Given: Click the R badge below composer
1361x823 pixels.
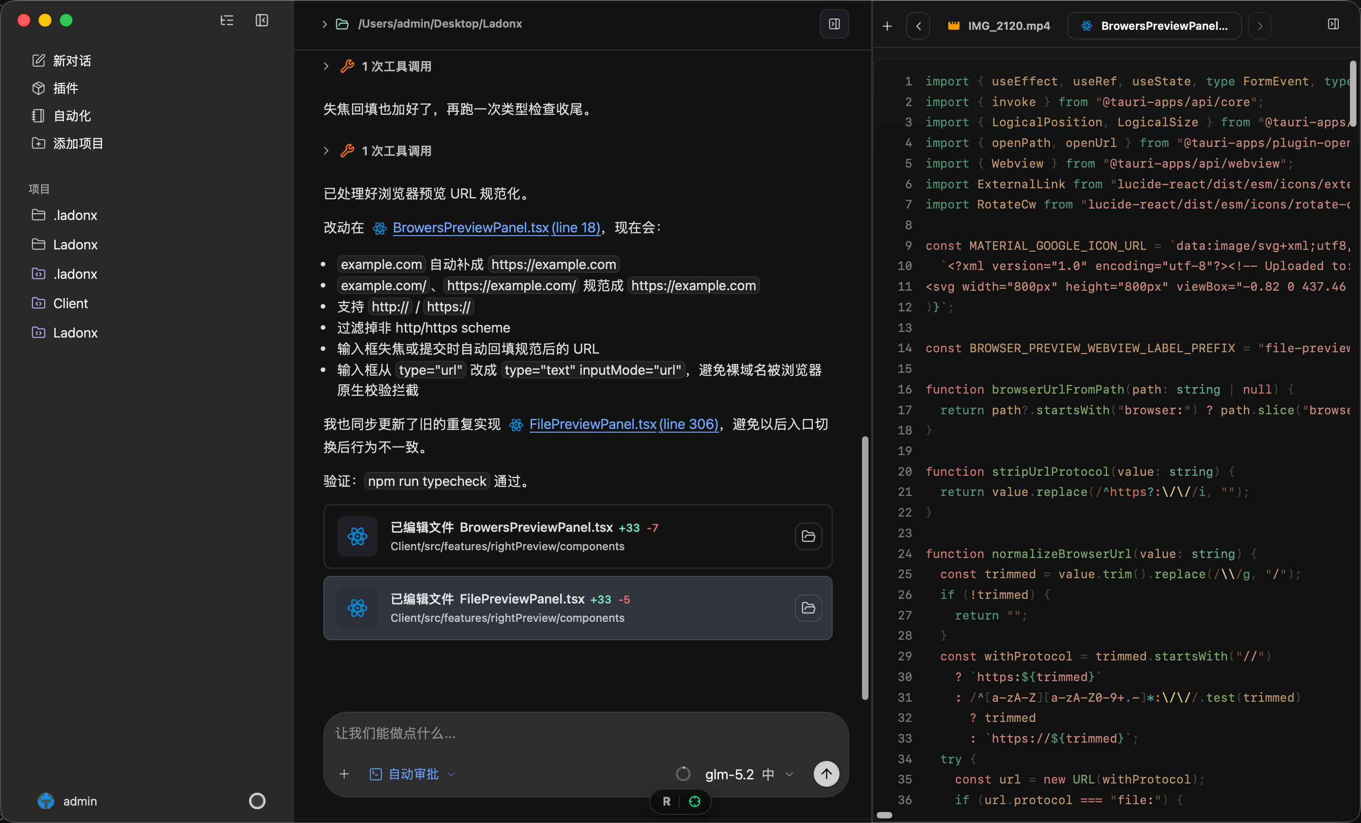Looking at the screenshot, I should 667,801.
